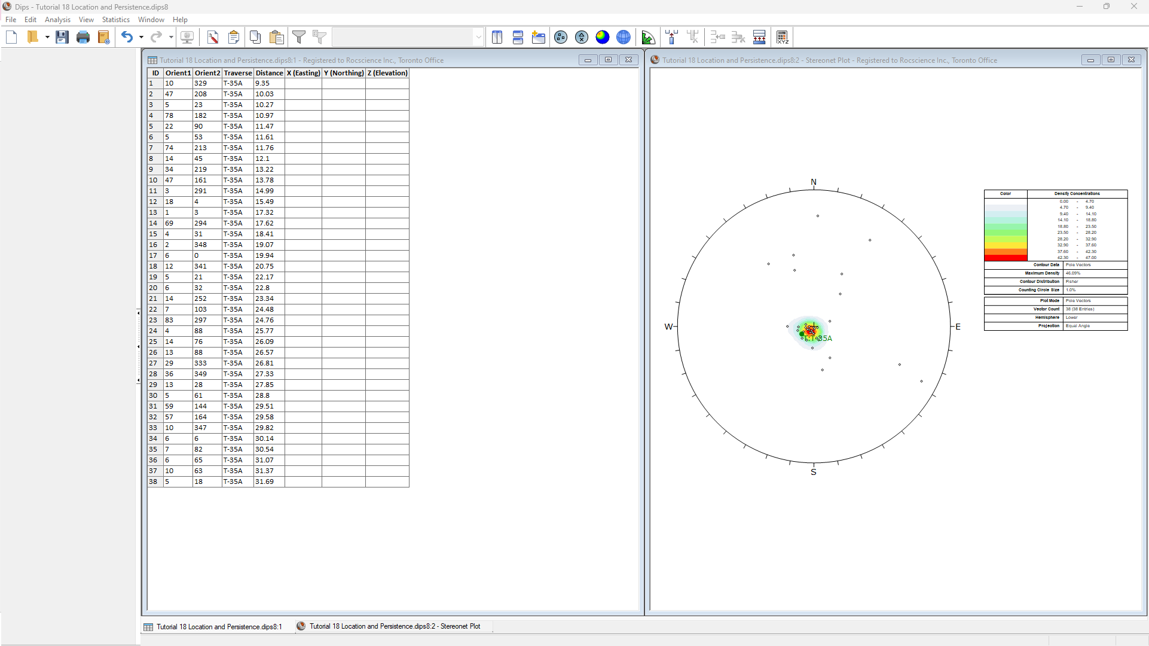The height and width of the screenshot is (646, 1149).
Task: Click the insert row arrow icon
Action: (717, 37)
